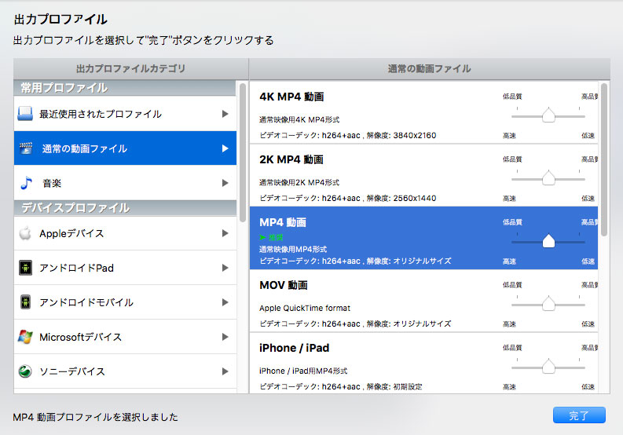Expand the Appleデバイス arrow
The image size is (623, 435).
click(x=225, y=233)
